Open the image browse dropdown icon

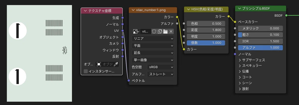tap(136, 32)
